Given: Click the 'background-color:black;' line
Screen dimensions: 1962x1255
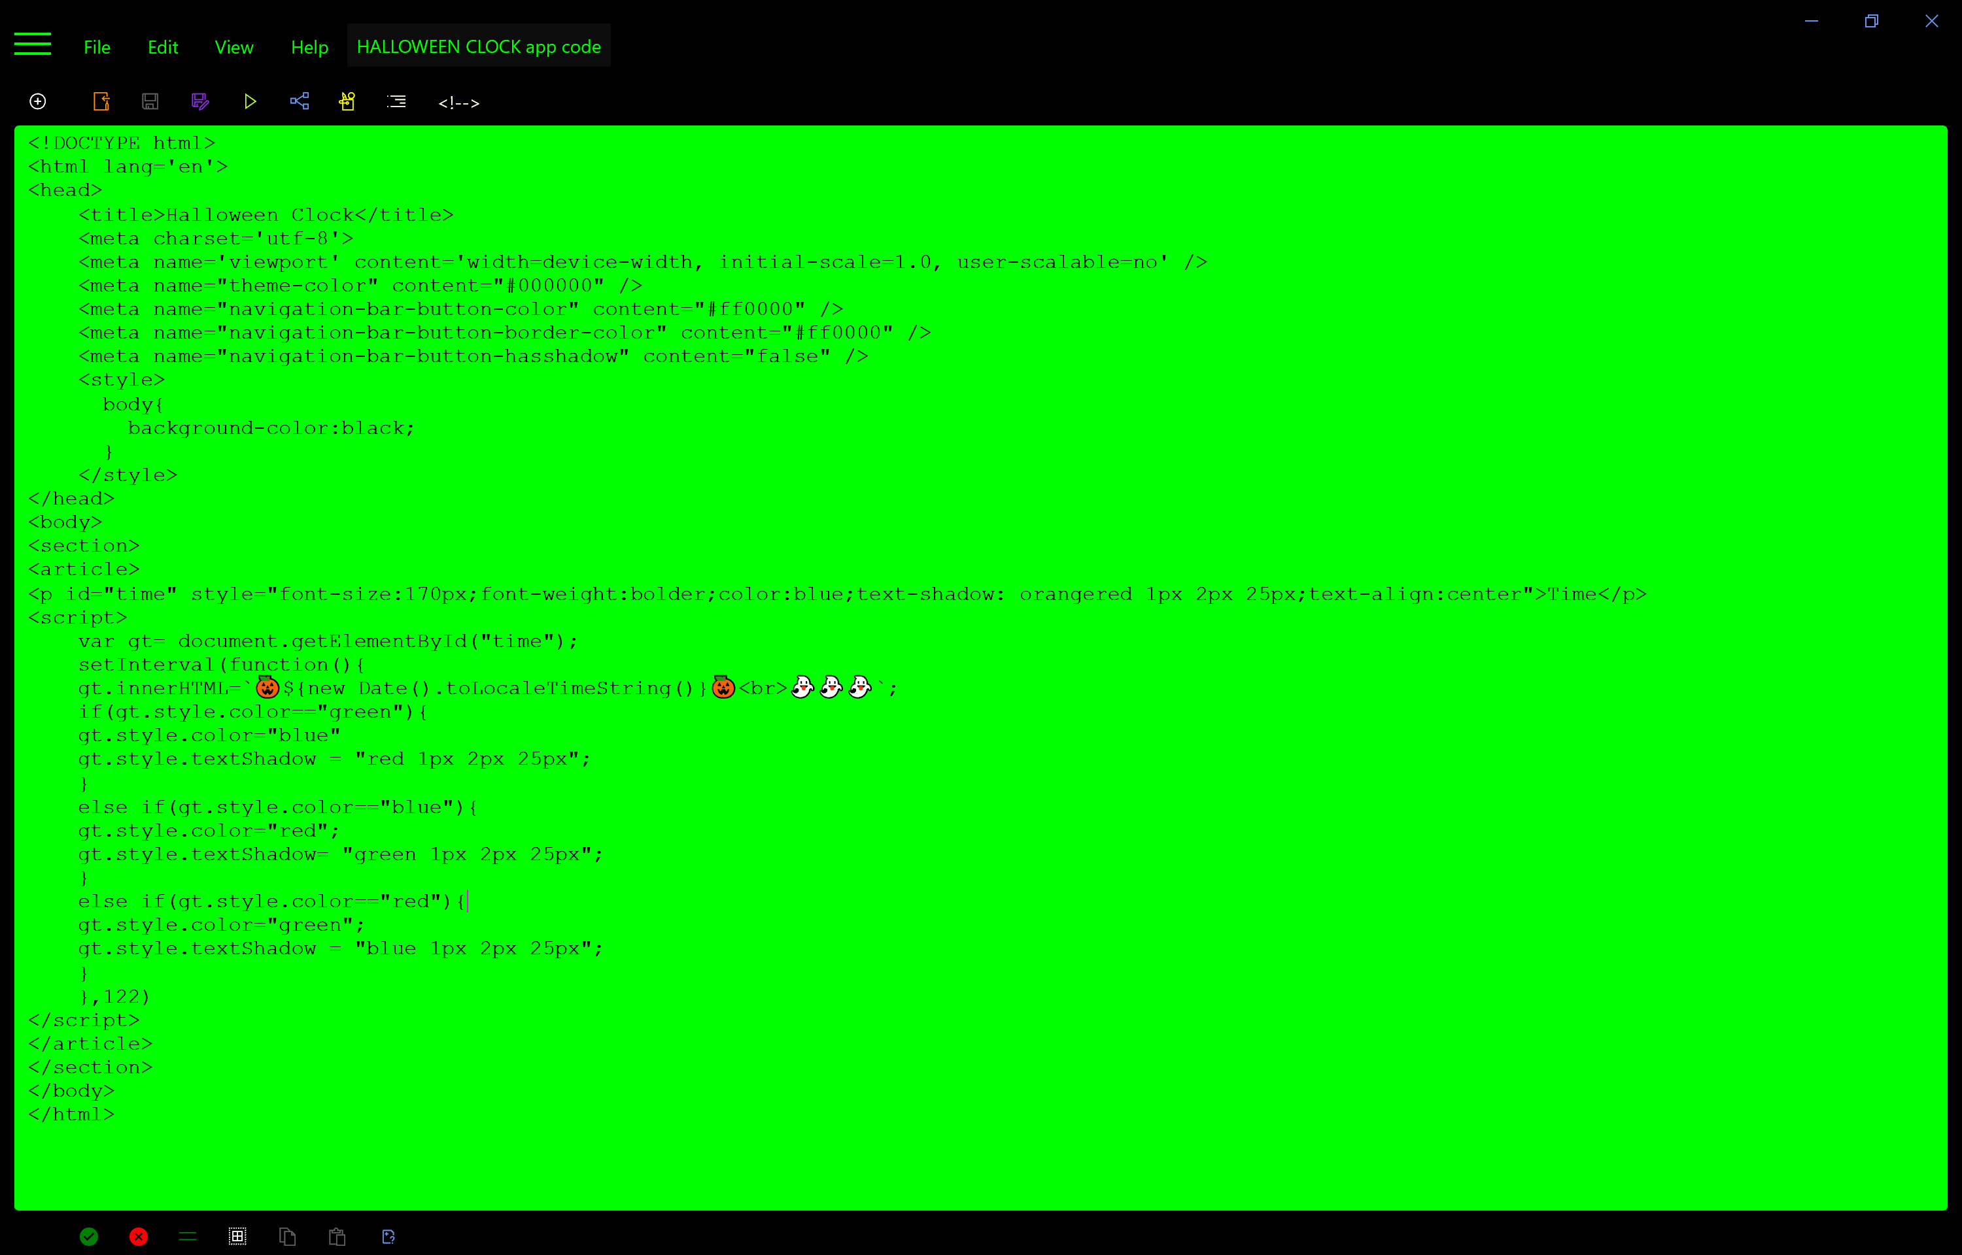Looking at the screenshot, I should tap(271, 428).
